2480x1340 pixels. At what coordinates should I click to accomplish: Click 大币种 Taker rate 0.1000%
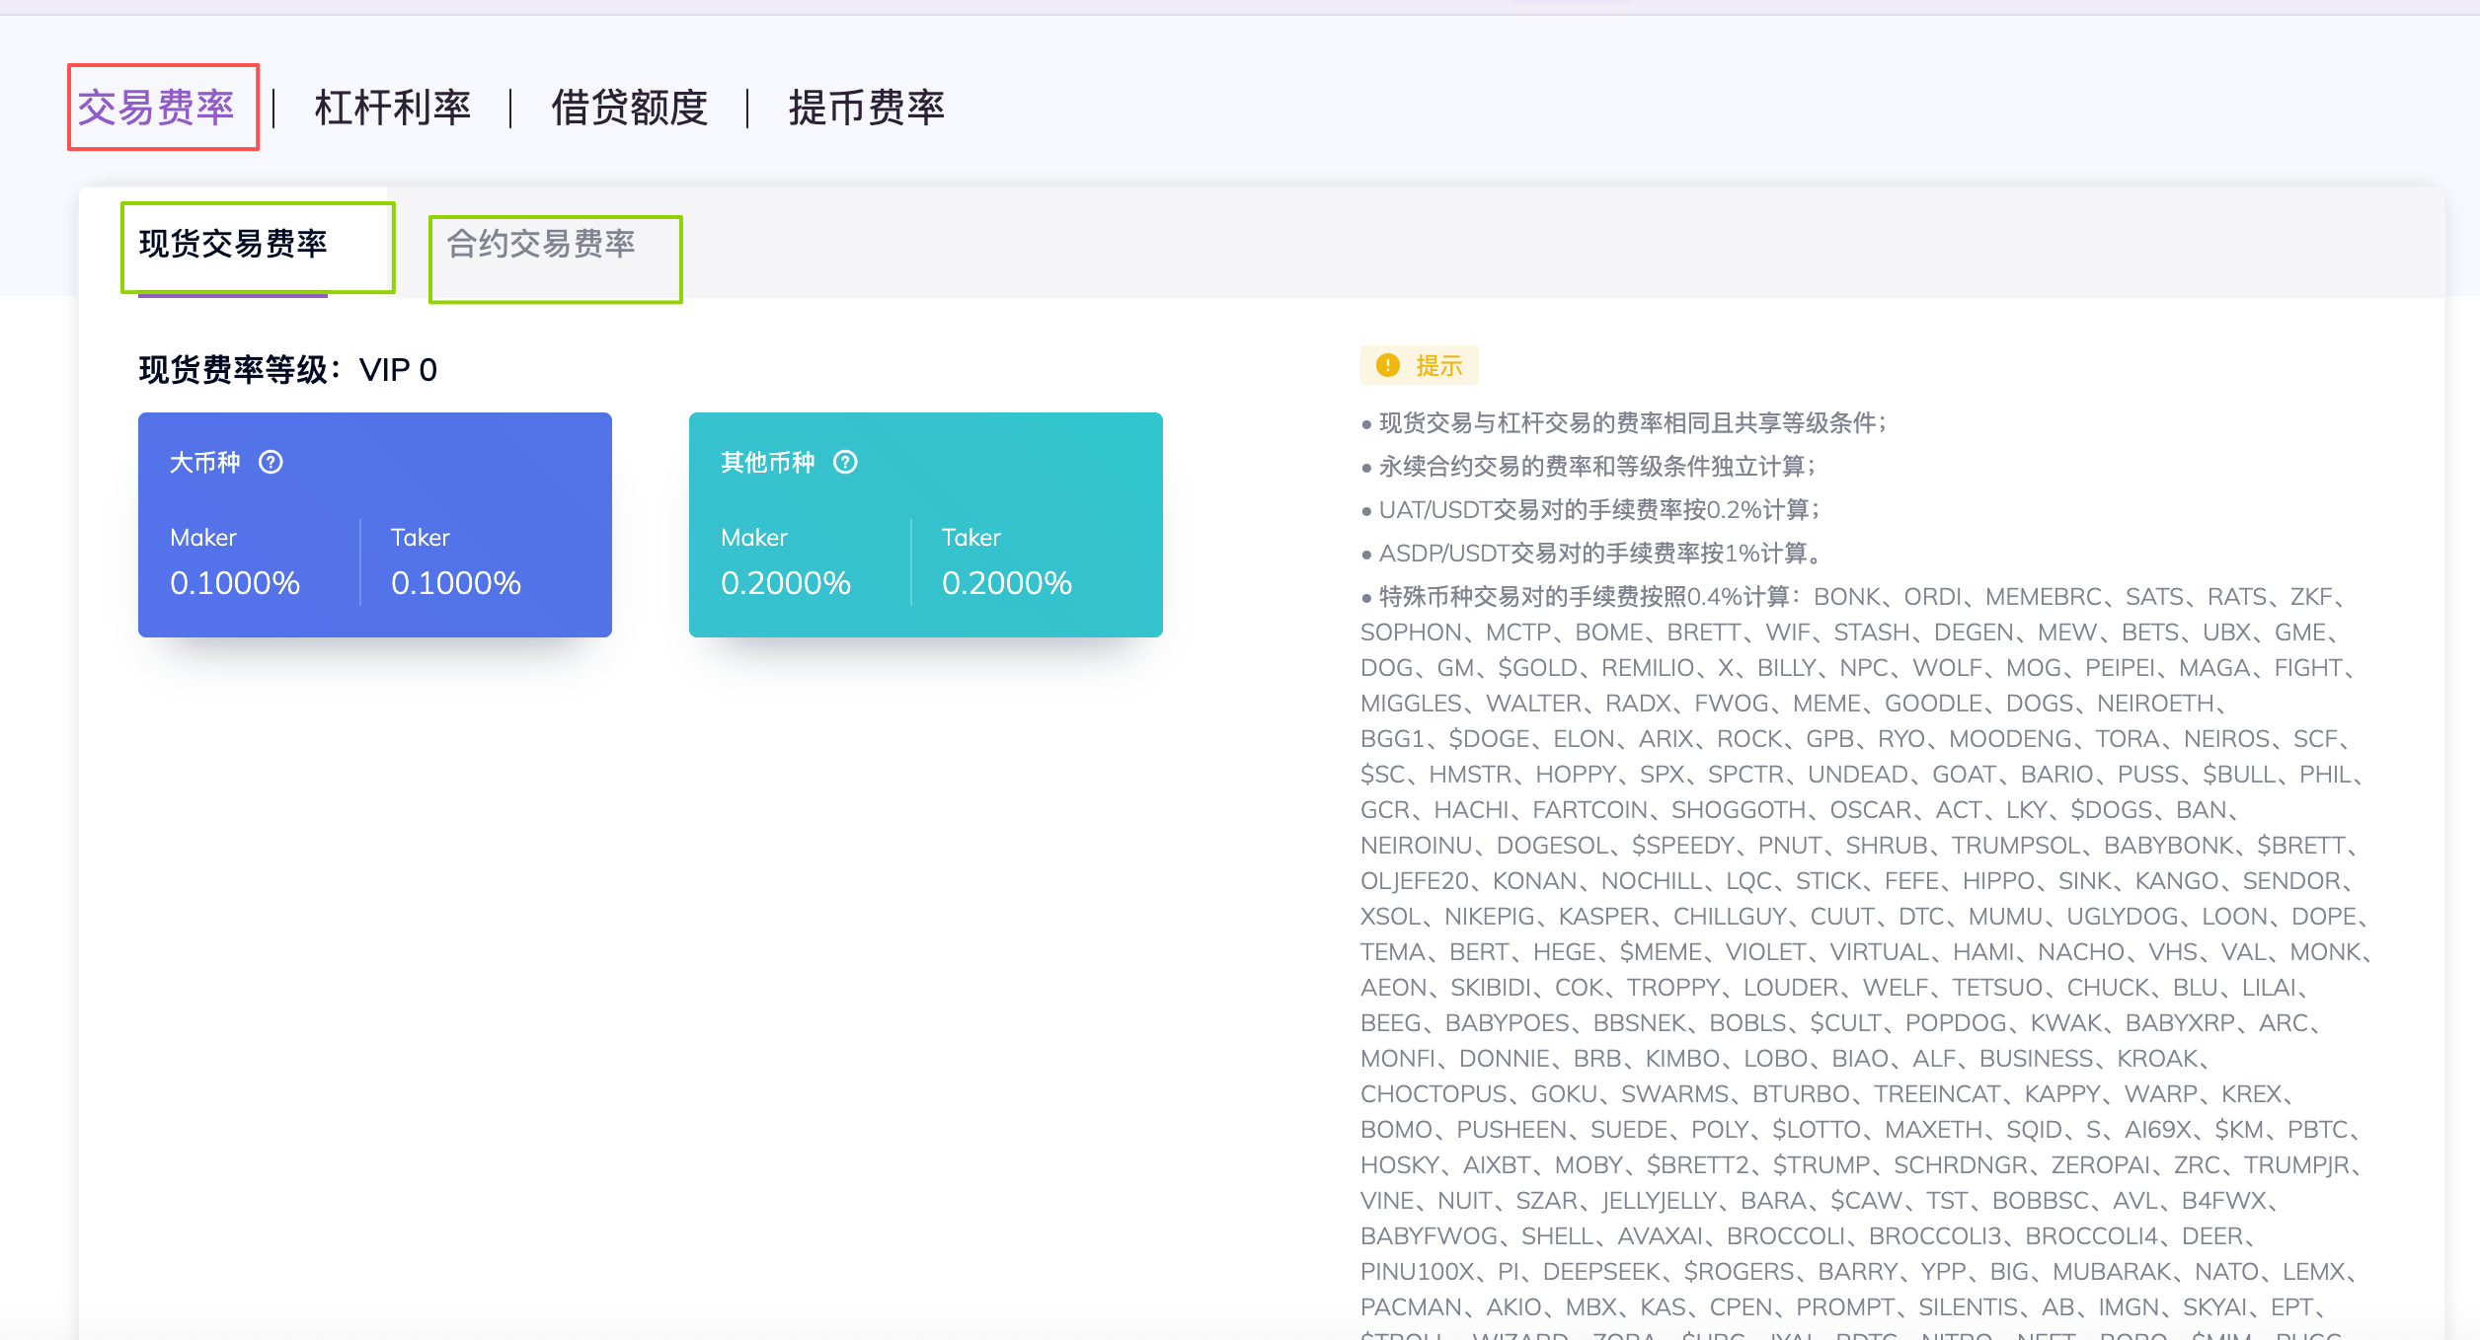pos(456,583)
